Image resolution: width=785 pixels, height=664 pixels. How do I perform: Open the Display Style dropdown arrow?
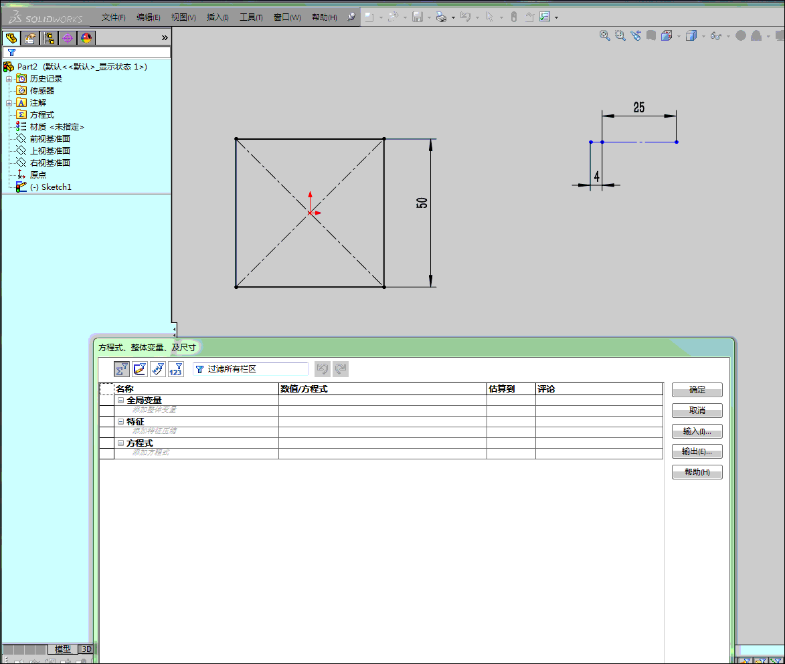703,36
